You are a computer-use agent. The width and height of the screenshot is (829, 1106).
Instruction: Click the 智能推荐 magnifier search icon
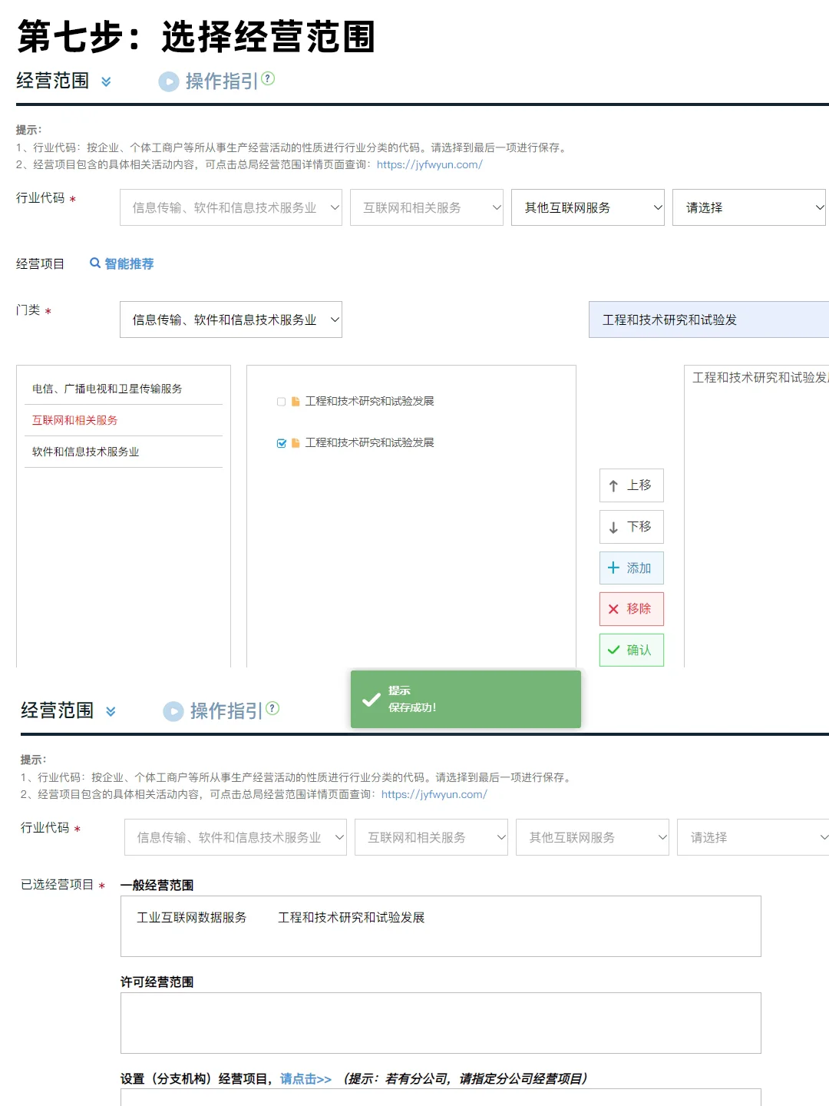pyautogui.click(x=95, y=263)
